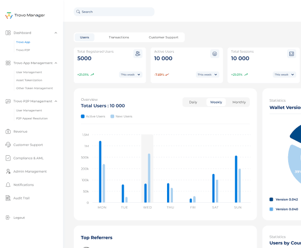Click the Version 0.040 legend color swatch
This screenshot has width=301, height=248.
point(271,209)
